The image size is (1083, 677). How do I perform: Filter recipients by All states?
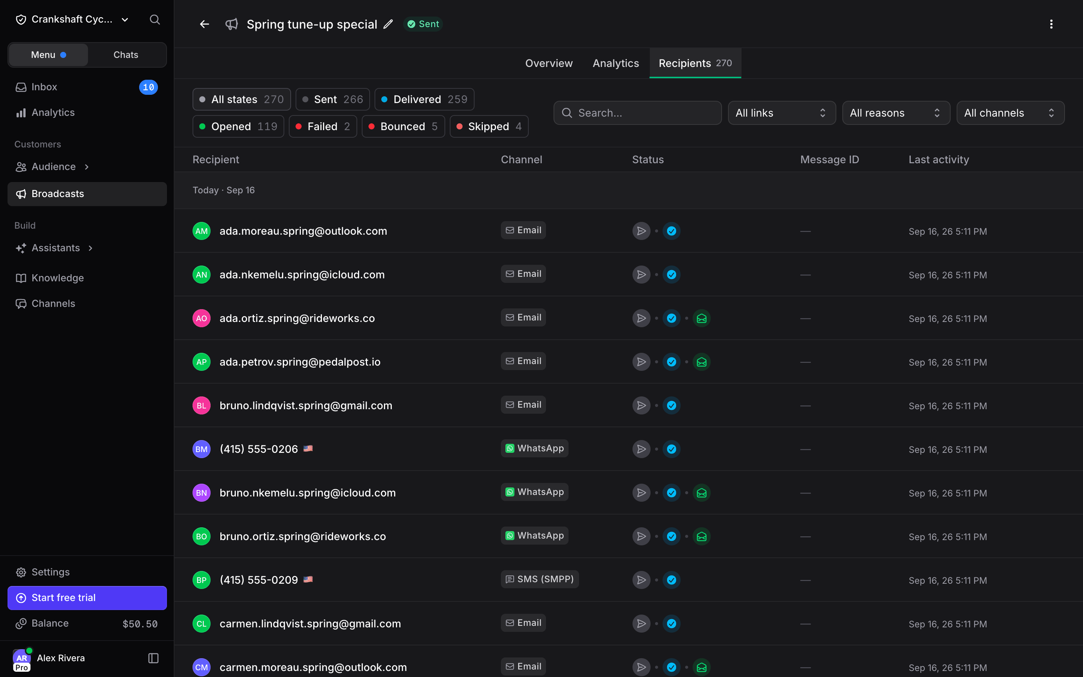(242, 99)
